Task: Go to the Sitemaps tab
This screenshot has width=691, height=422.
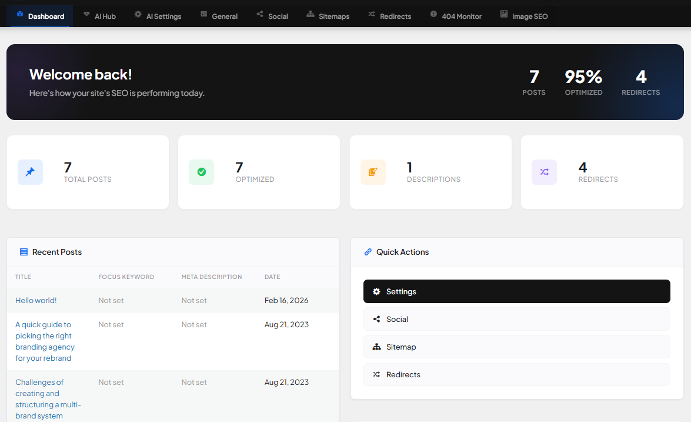Action: click(x=328, y=16)
